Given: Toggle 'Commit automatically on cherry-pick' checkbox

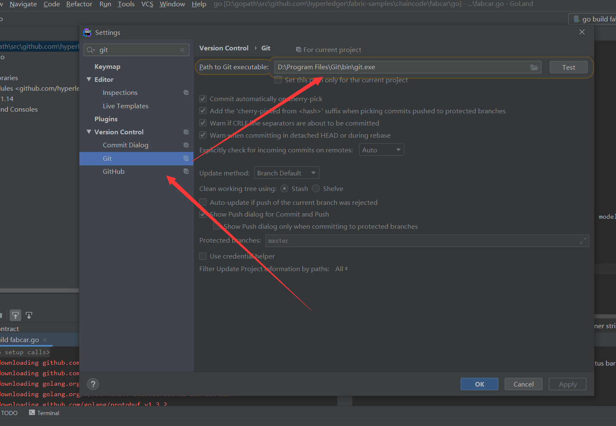Looking at the screenshot, I should [x=203, y=99].
